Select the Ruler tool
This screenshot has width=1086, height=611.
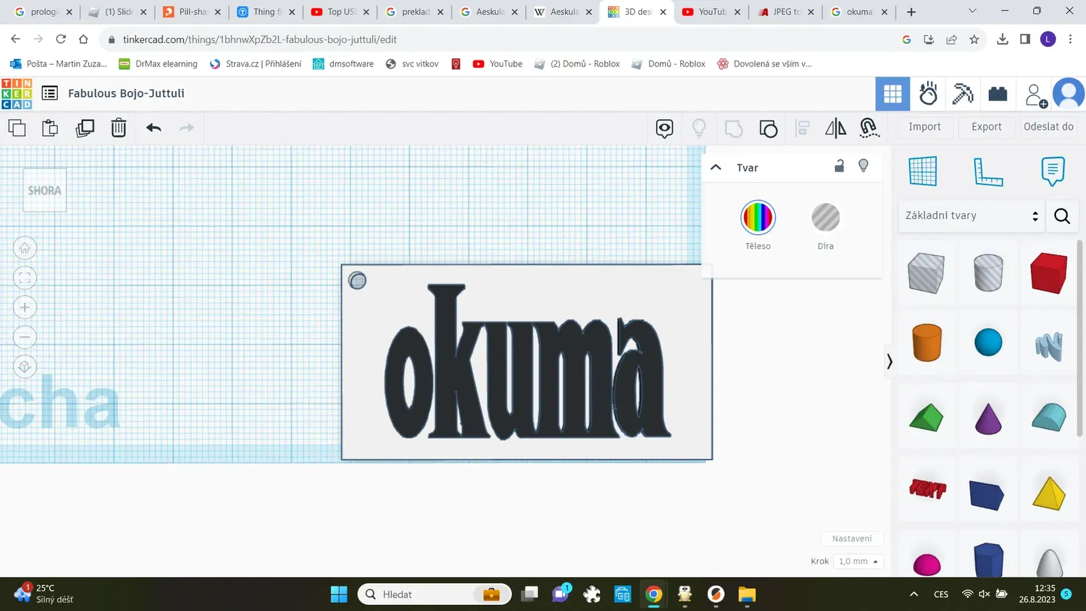coord(988,171)
